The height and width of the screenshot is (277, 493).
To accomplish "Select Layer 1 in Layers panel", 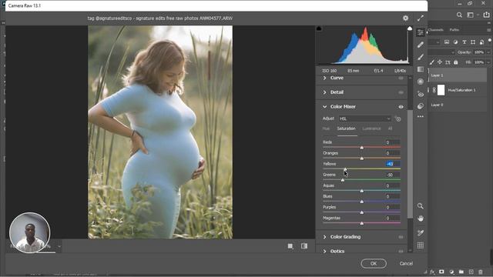I will tap(458, 75).
